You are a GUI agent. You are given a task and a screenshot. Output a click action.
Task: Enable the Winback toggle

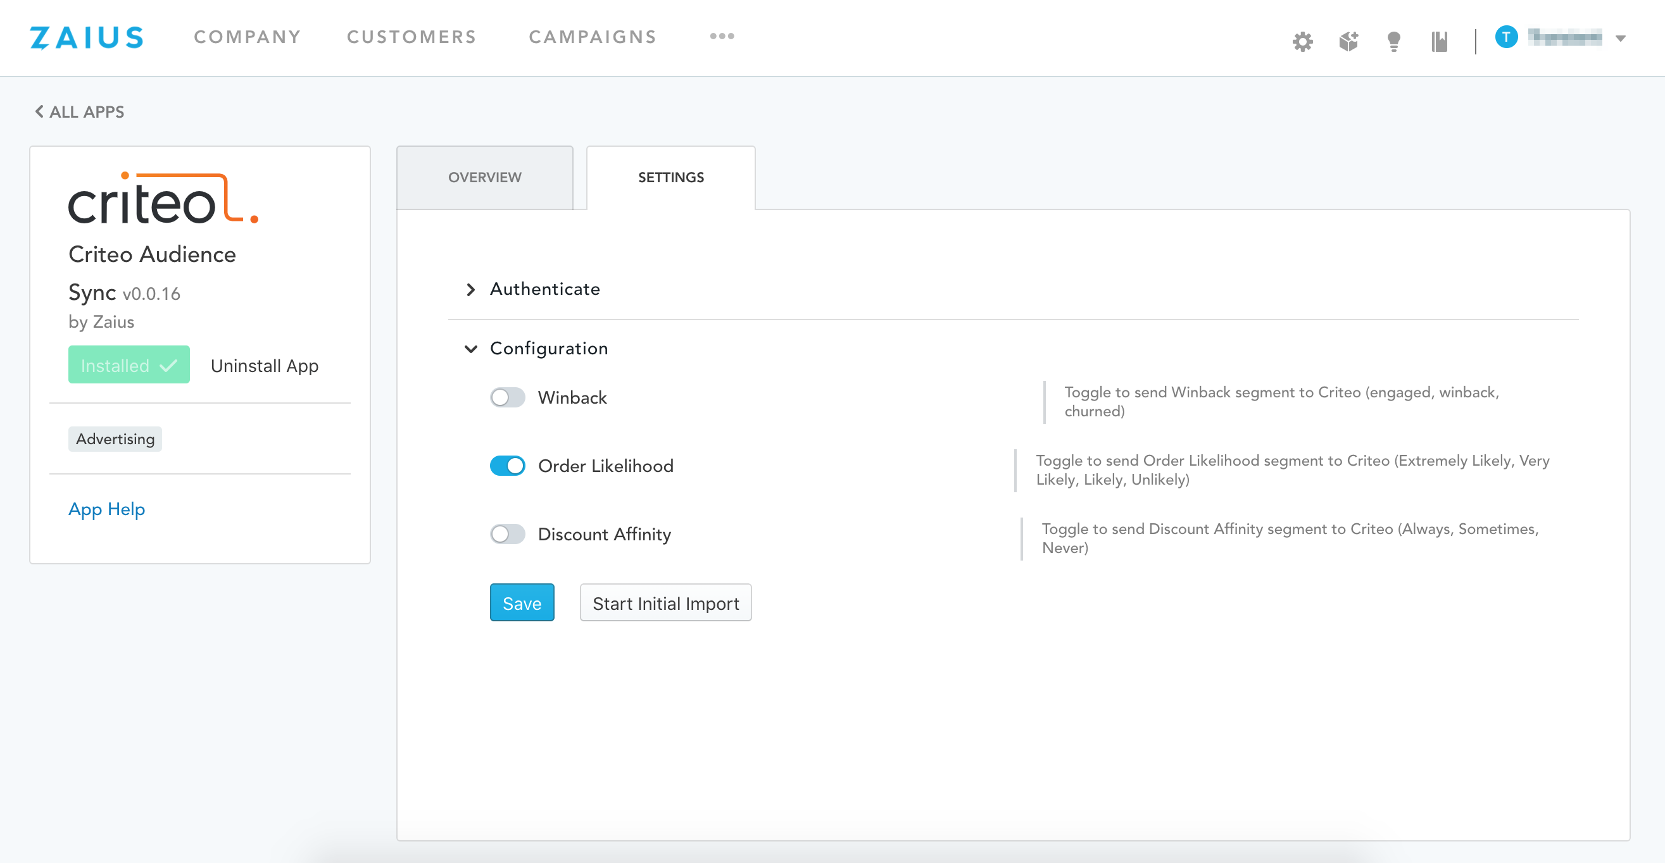tap(507, 397)
